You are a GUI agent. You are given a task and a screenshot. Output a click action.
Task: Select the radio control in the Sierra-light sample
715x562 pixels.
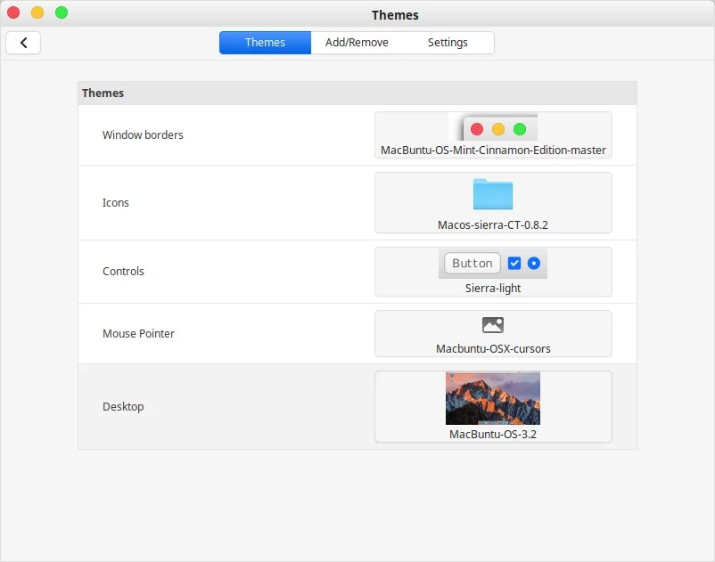(534, 263)
